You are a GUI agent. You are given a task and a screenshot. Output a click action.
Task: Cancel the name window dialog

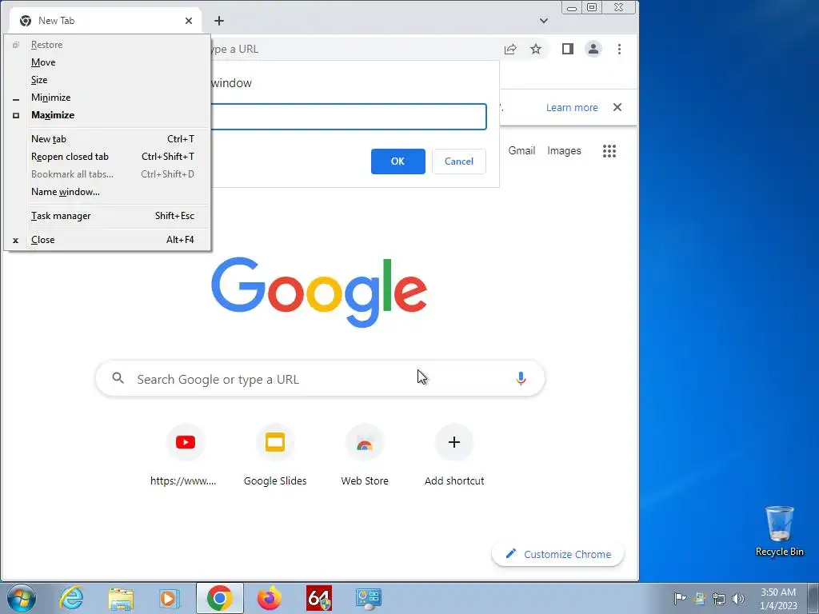click(x=459, y=161)
